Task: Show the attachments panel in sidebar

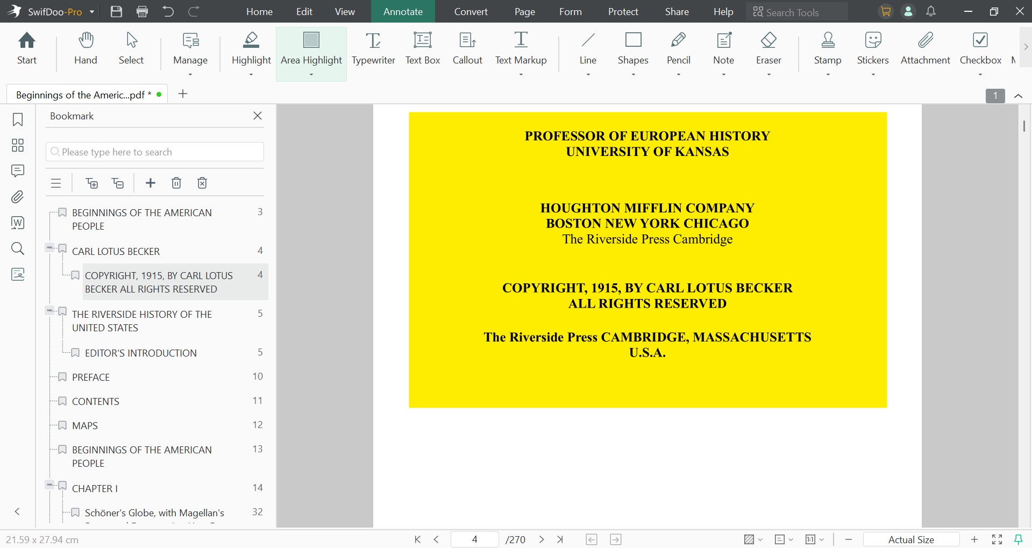Action: click(18, 197)
